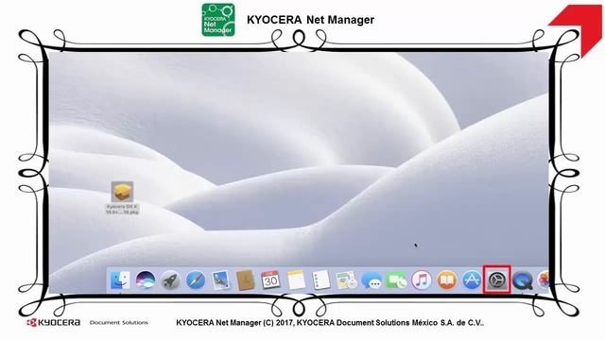605x340 pixels.
Task: Open Messages speech bubble icon
Action: click(x=372, y=280)
